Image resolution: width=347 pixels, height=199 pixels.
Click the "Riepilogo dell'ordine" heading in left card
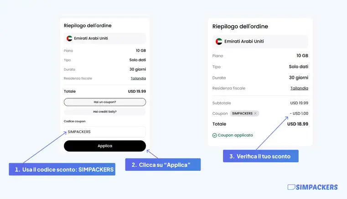point(88,26)
